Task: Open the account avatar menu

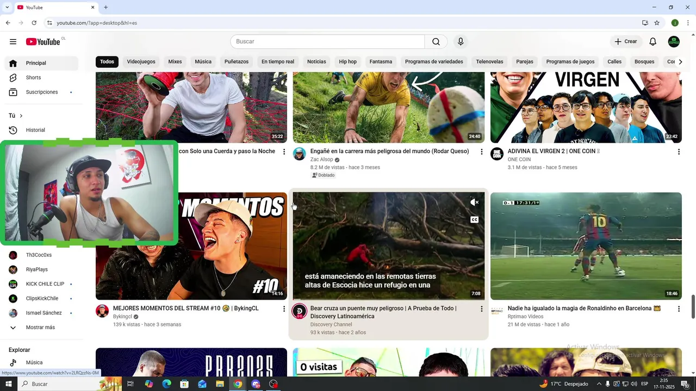Action: (x=674, y=42)
